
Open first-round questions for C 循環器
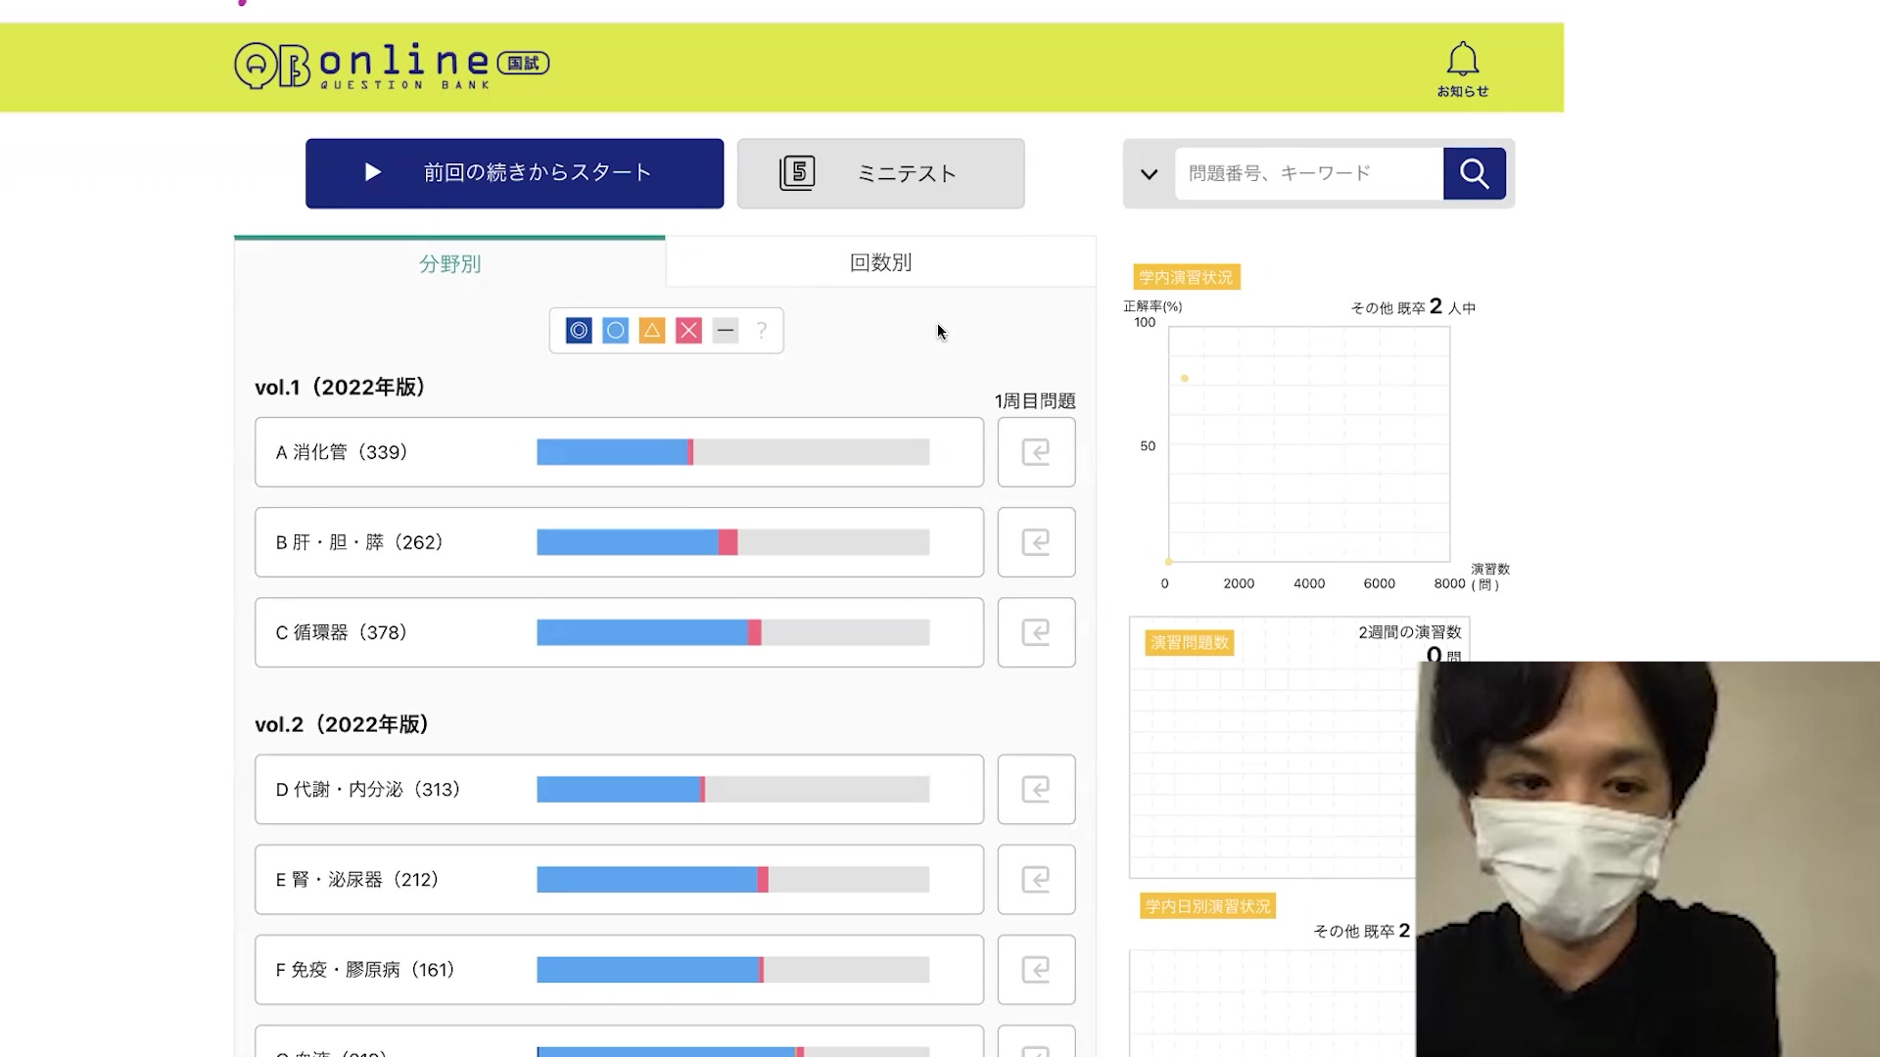tap(1036, 632)
